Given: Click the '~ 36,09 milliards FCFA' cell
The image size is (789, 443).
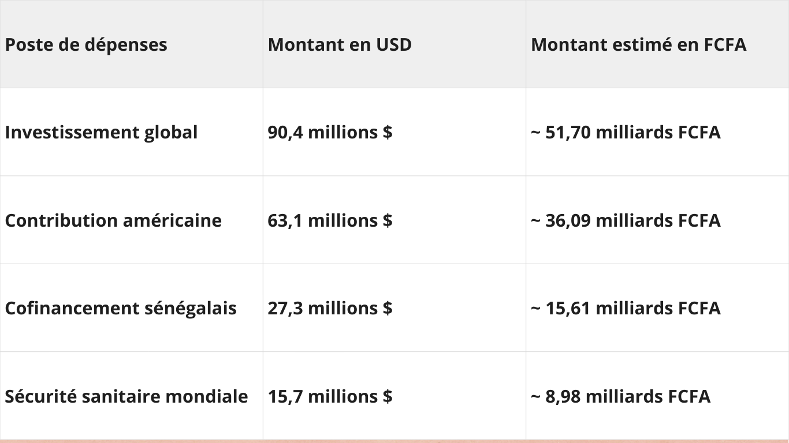Looking at the screenshot, I should pos(626,221).
